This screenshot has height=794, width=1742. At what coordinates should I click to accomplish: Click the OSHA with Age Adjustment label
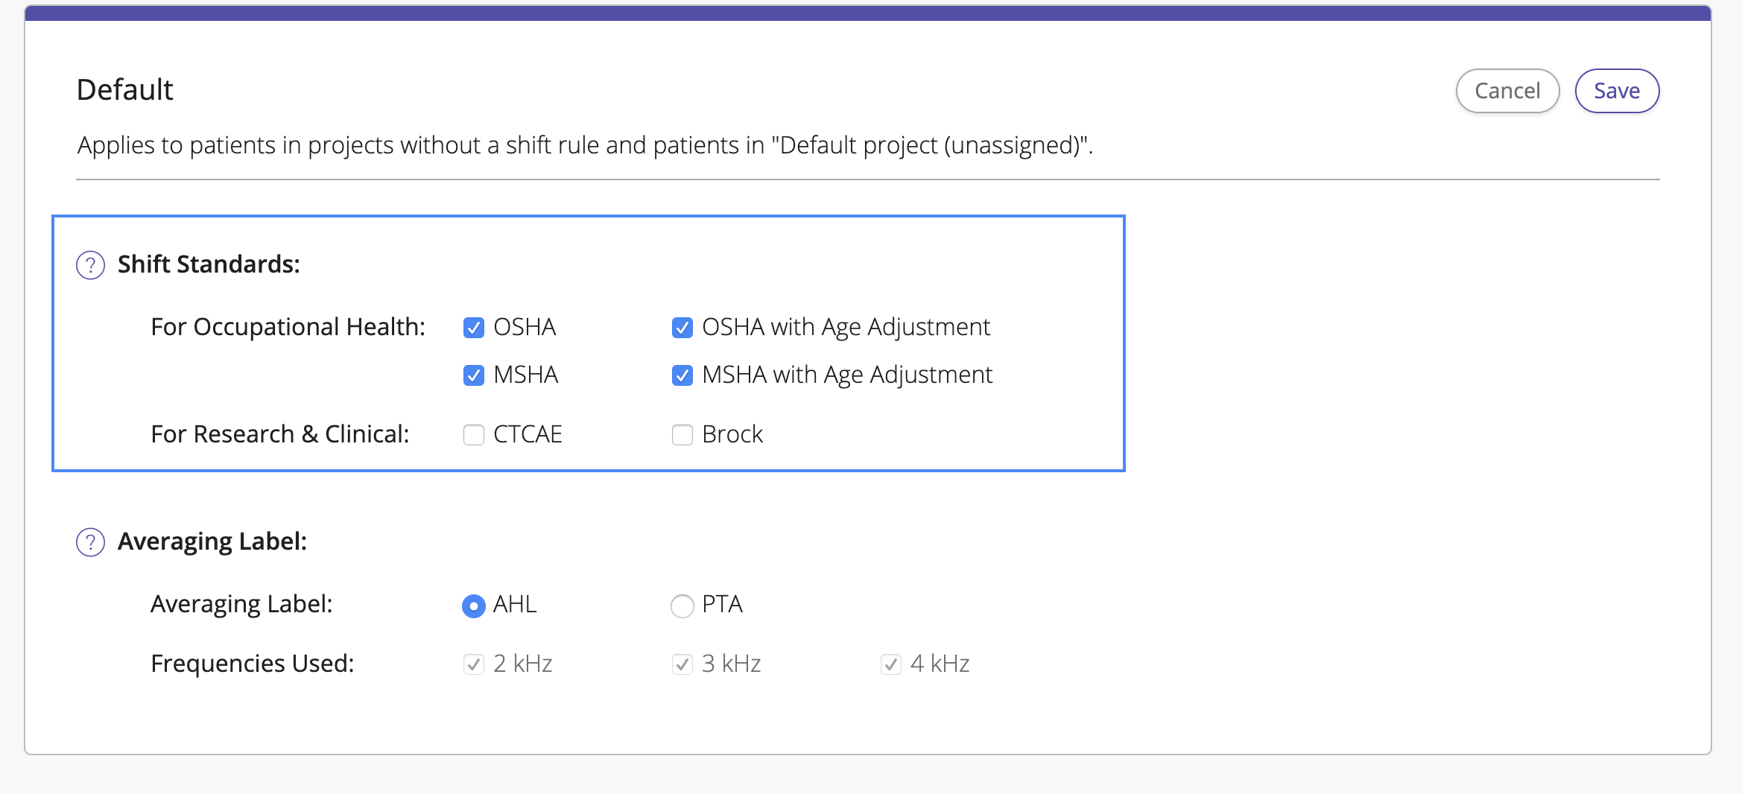pyautogui.click(x=846, y=327)
